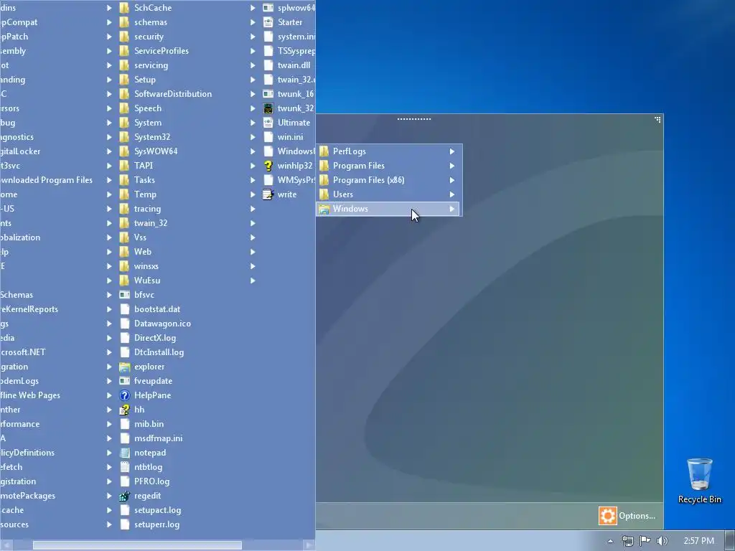Select Program Files menu item
The height and width of the screenshot is (551, 735).
(x=389, y=166)
